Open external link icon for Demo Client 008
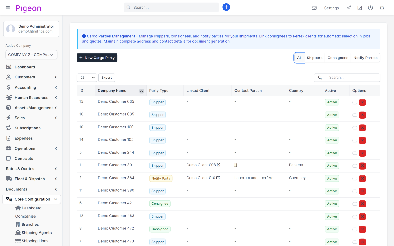The height and width of the screenshot is (246, 394). click(219, 165)
